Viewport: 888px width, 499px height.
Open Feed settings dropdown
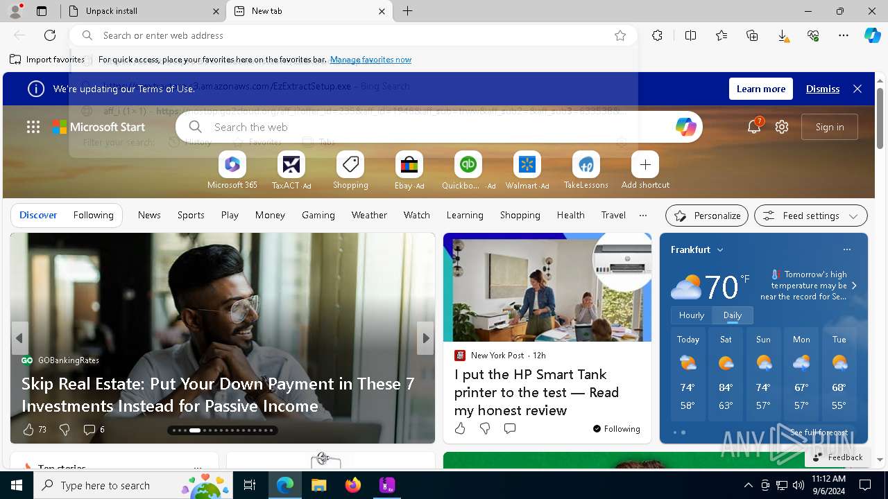[x=811, y=216]
